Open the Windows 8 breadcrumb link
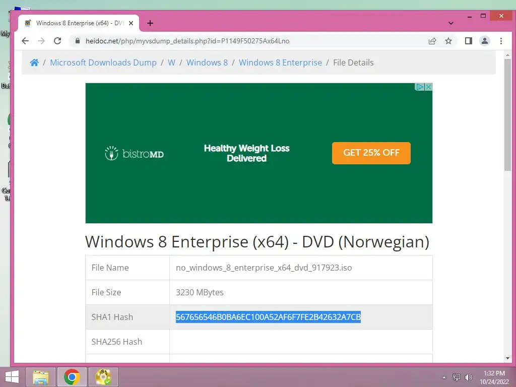Image resolution: width=516 pixels, height=387 pixels. [x=207, y=62]
